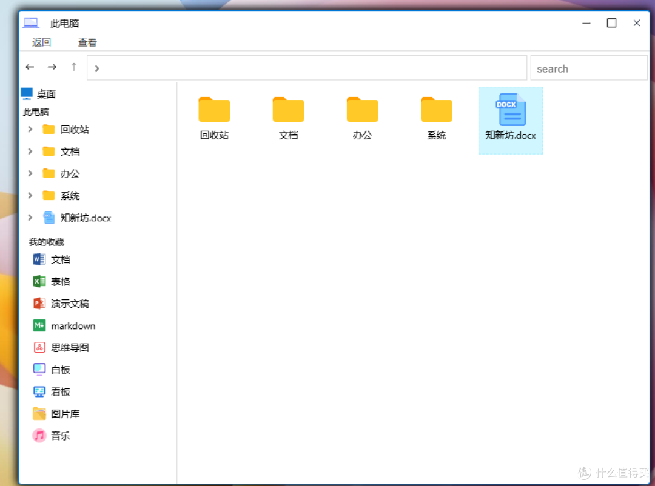This screenshot has width=655, height=486.
Task: Expand the 办公 tree node chevron
Action: (x=30, y=174)
